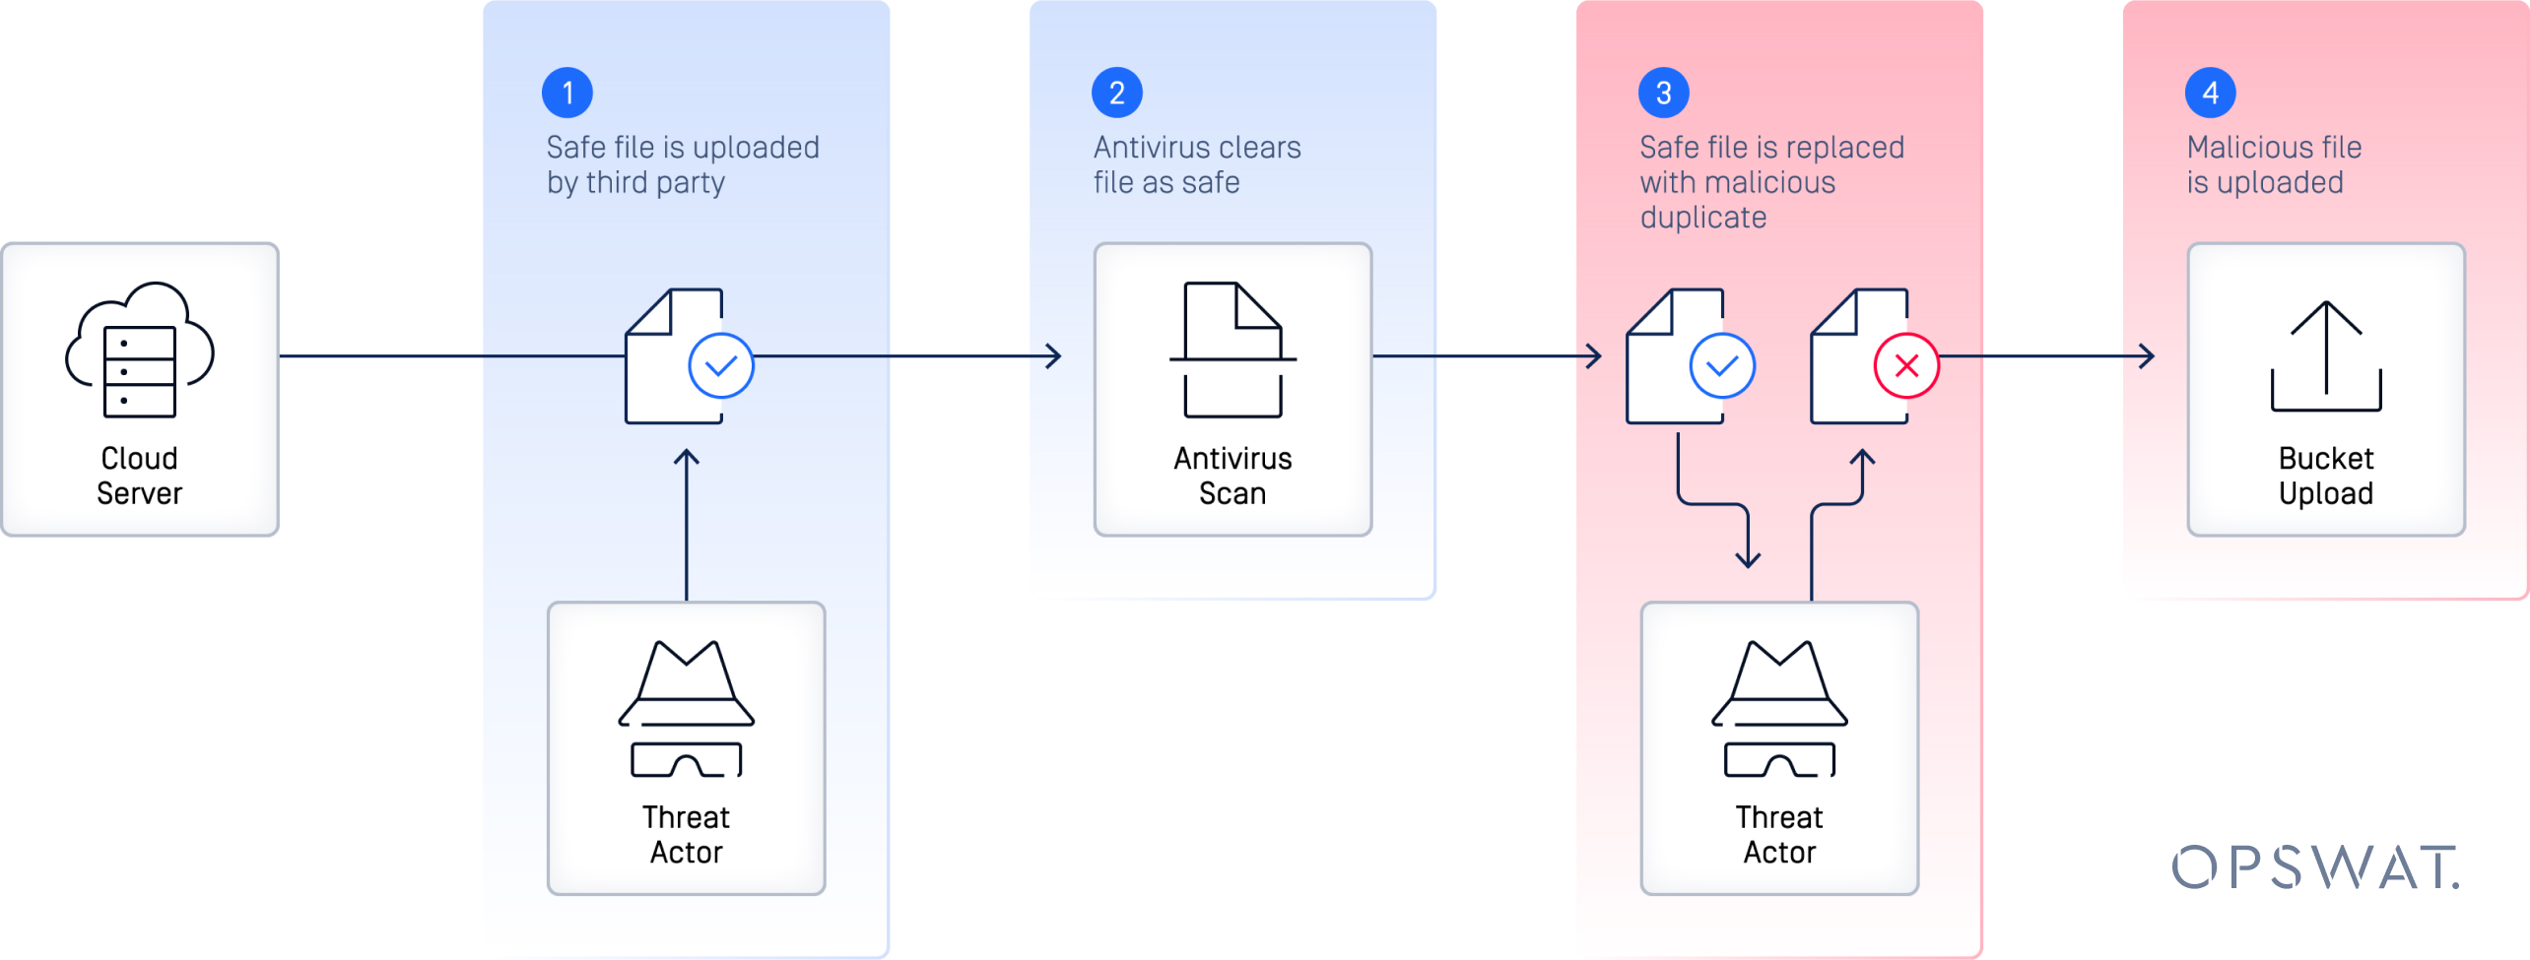The width and height of the screenshot is (2530, 960).
Task: Click the 'Safe file is uploaded by third party' text
Action: point(682,164)
